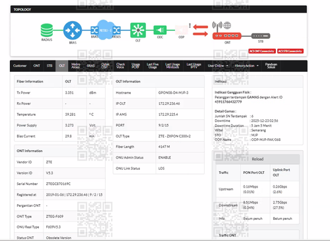Viewport: 330px width, 241px height.
Task: Click Temperature value 39.281
Action: click(x=70, y=115)
